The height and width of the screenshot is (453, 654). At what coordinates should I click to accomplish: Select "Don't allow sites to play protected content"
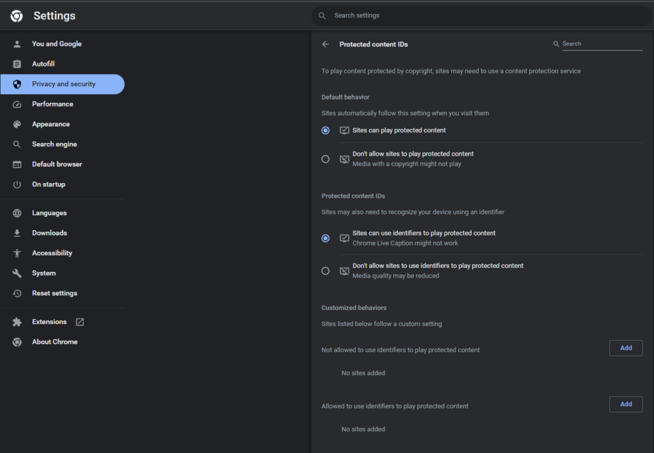coord(326,158)
